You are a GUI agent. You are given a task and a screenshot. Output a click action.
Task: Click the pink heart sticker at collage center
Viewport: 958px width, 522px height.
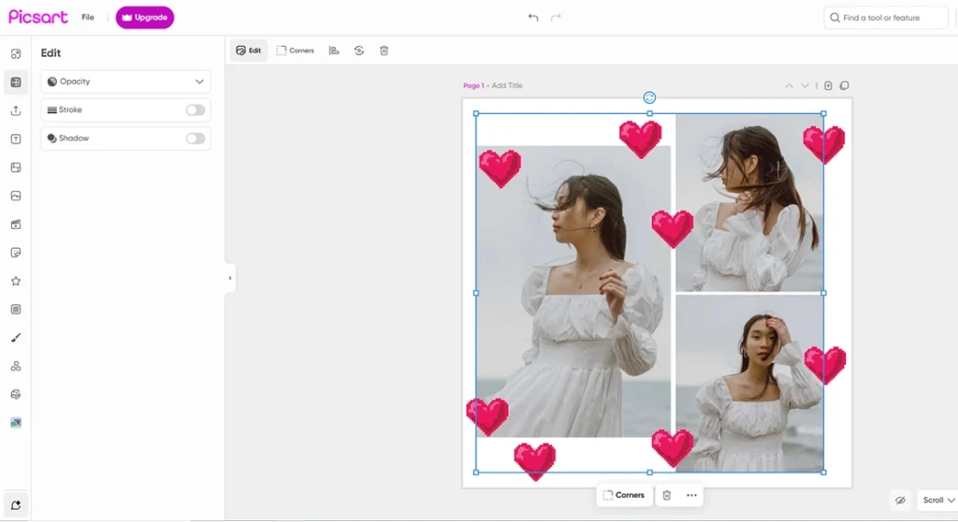[x=672, y=228]
